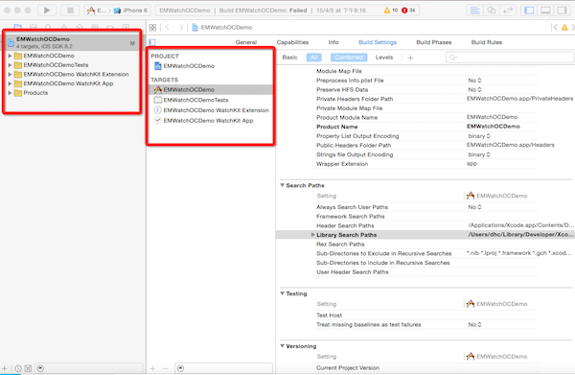Open Property List Output Encoding dropdown
This screenshot has height=375, width=575.
[479, 136]
